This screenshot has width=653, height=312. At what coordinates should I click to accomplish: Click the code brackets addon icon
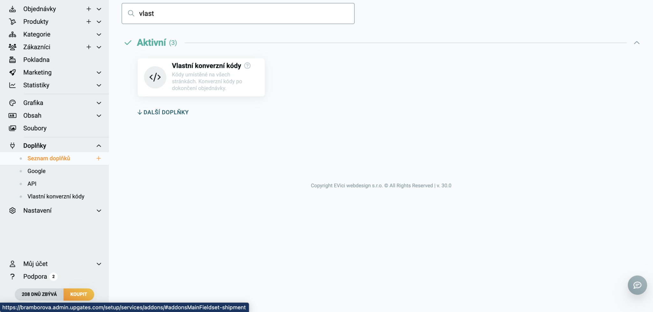pyautogui.click(x=155, y=77)
